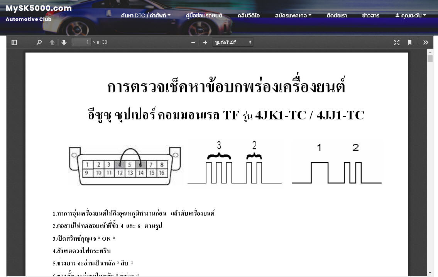Screen dimensions: 438x277
Task: Expand the สมัครแพคเกจ dropdown menu
Action: tap(293, 15)
